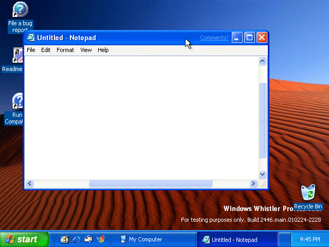Click the vertical scrollbar up arrow
The height and width of the screenshot is (247, 329).
[262, 61]
